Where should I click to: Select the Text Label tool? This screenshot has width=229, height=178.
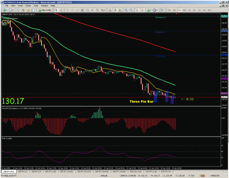(x=97, y=10)
